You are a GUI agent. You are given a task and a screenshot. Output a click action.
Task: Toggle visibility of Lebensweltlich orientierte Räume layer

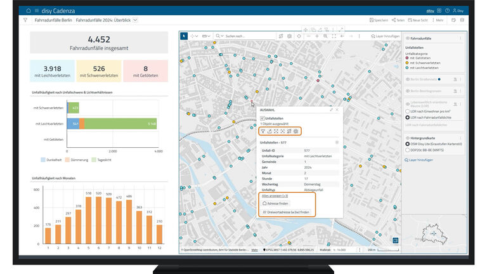pyautogui.click(x=408, y=104)
